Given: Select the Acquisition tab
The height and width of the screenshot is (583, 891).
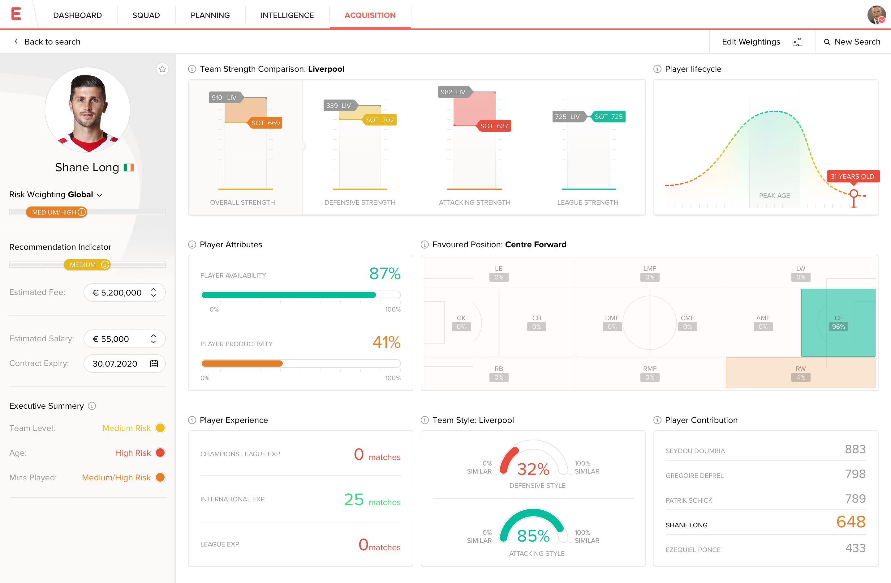Looking at the screenshot, I should click(370, 15).
